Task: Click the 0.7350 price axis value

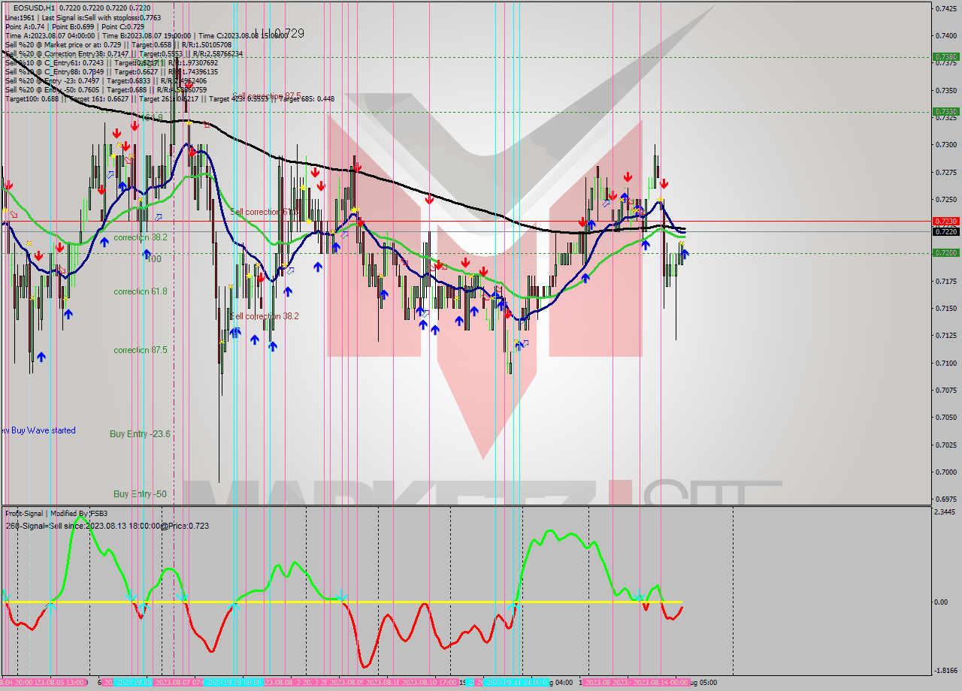Action: (945, 90)
